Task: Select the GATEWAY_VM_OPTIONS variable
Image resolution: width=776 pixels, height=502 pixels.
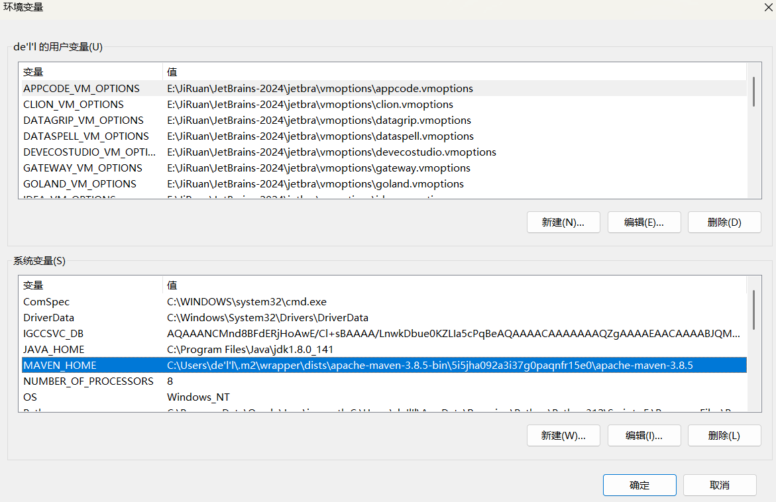Action: point(83,168)
